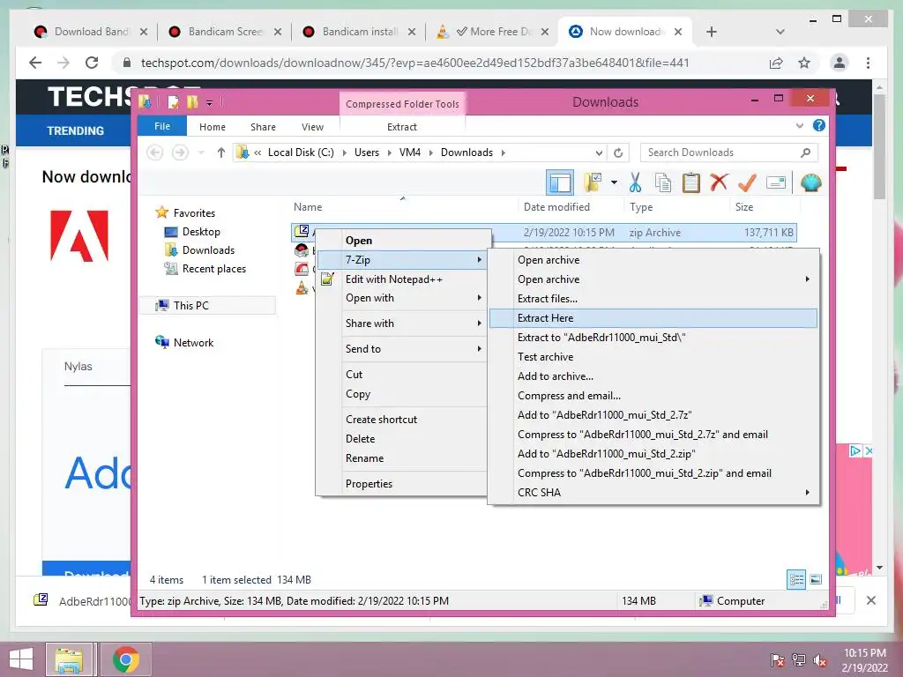Expand the CRC SHA submenu
The width and height of the screenshot is (903, 677).
653,492
